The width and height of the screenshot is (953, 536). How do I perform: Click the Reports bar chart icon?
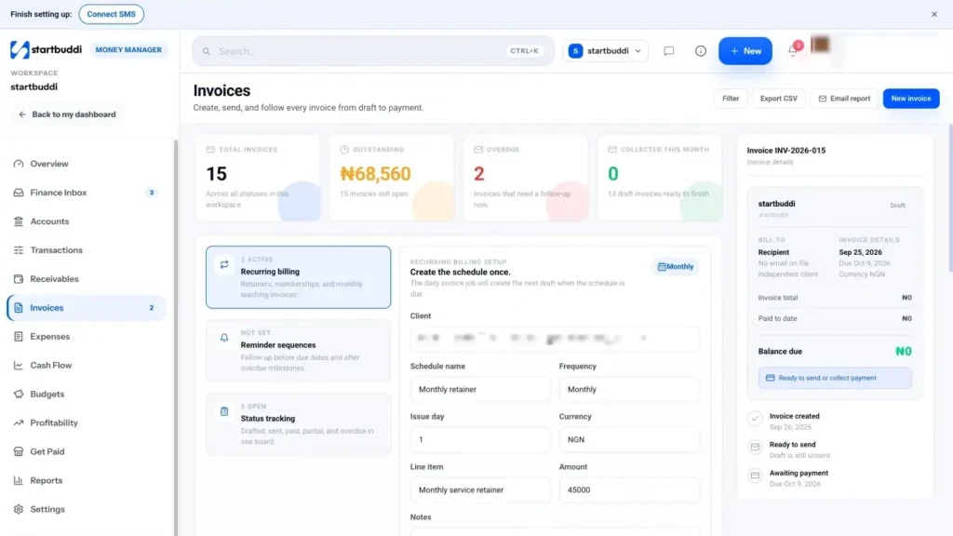[19, 480]
